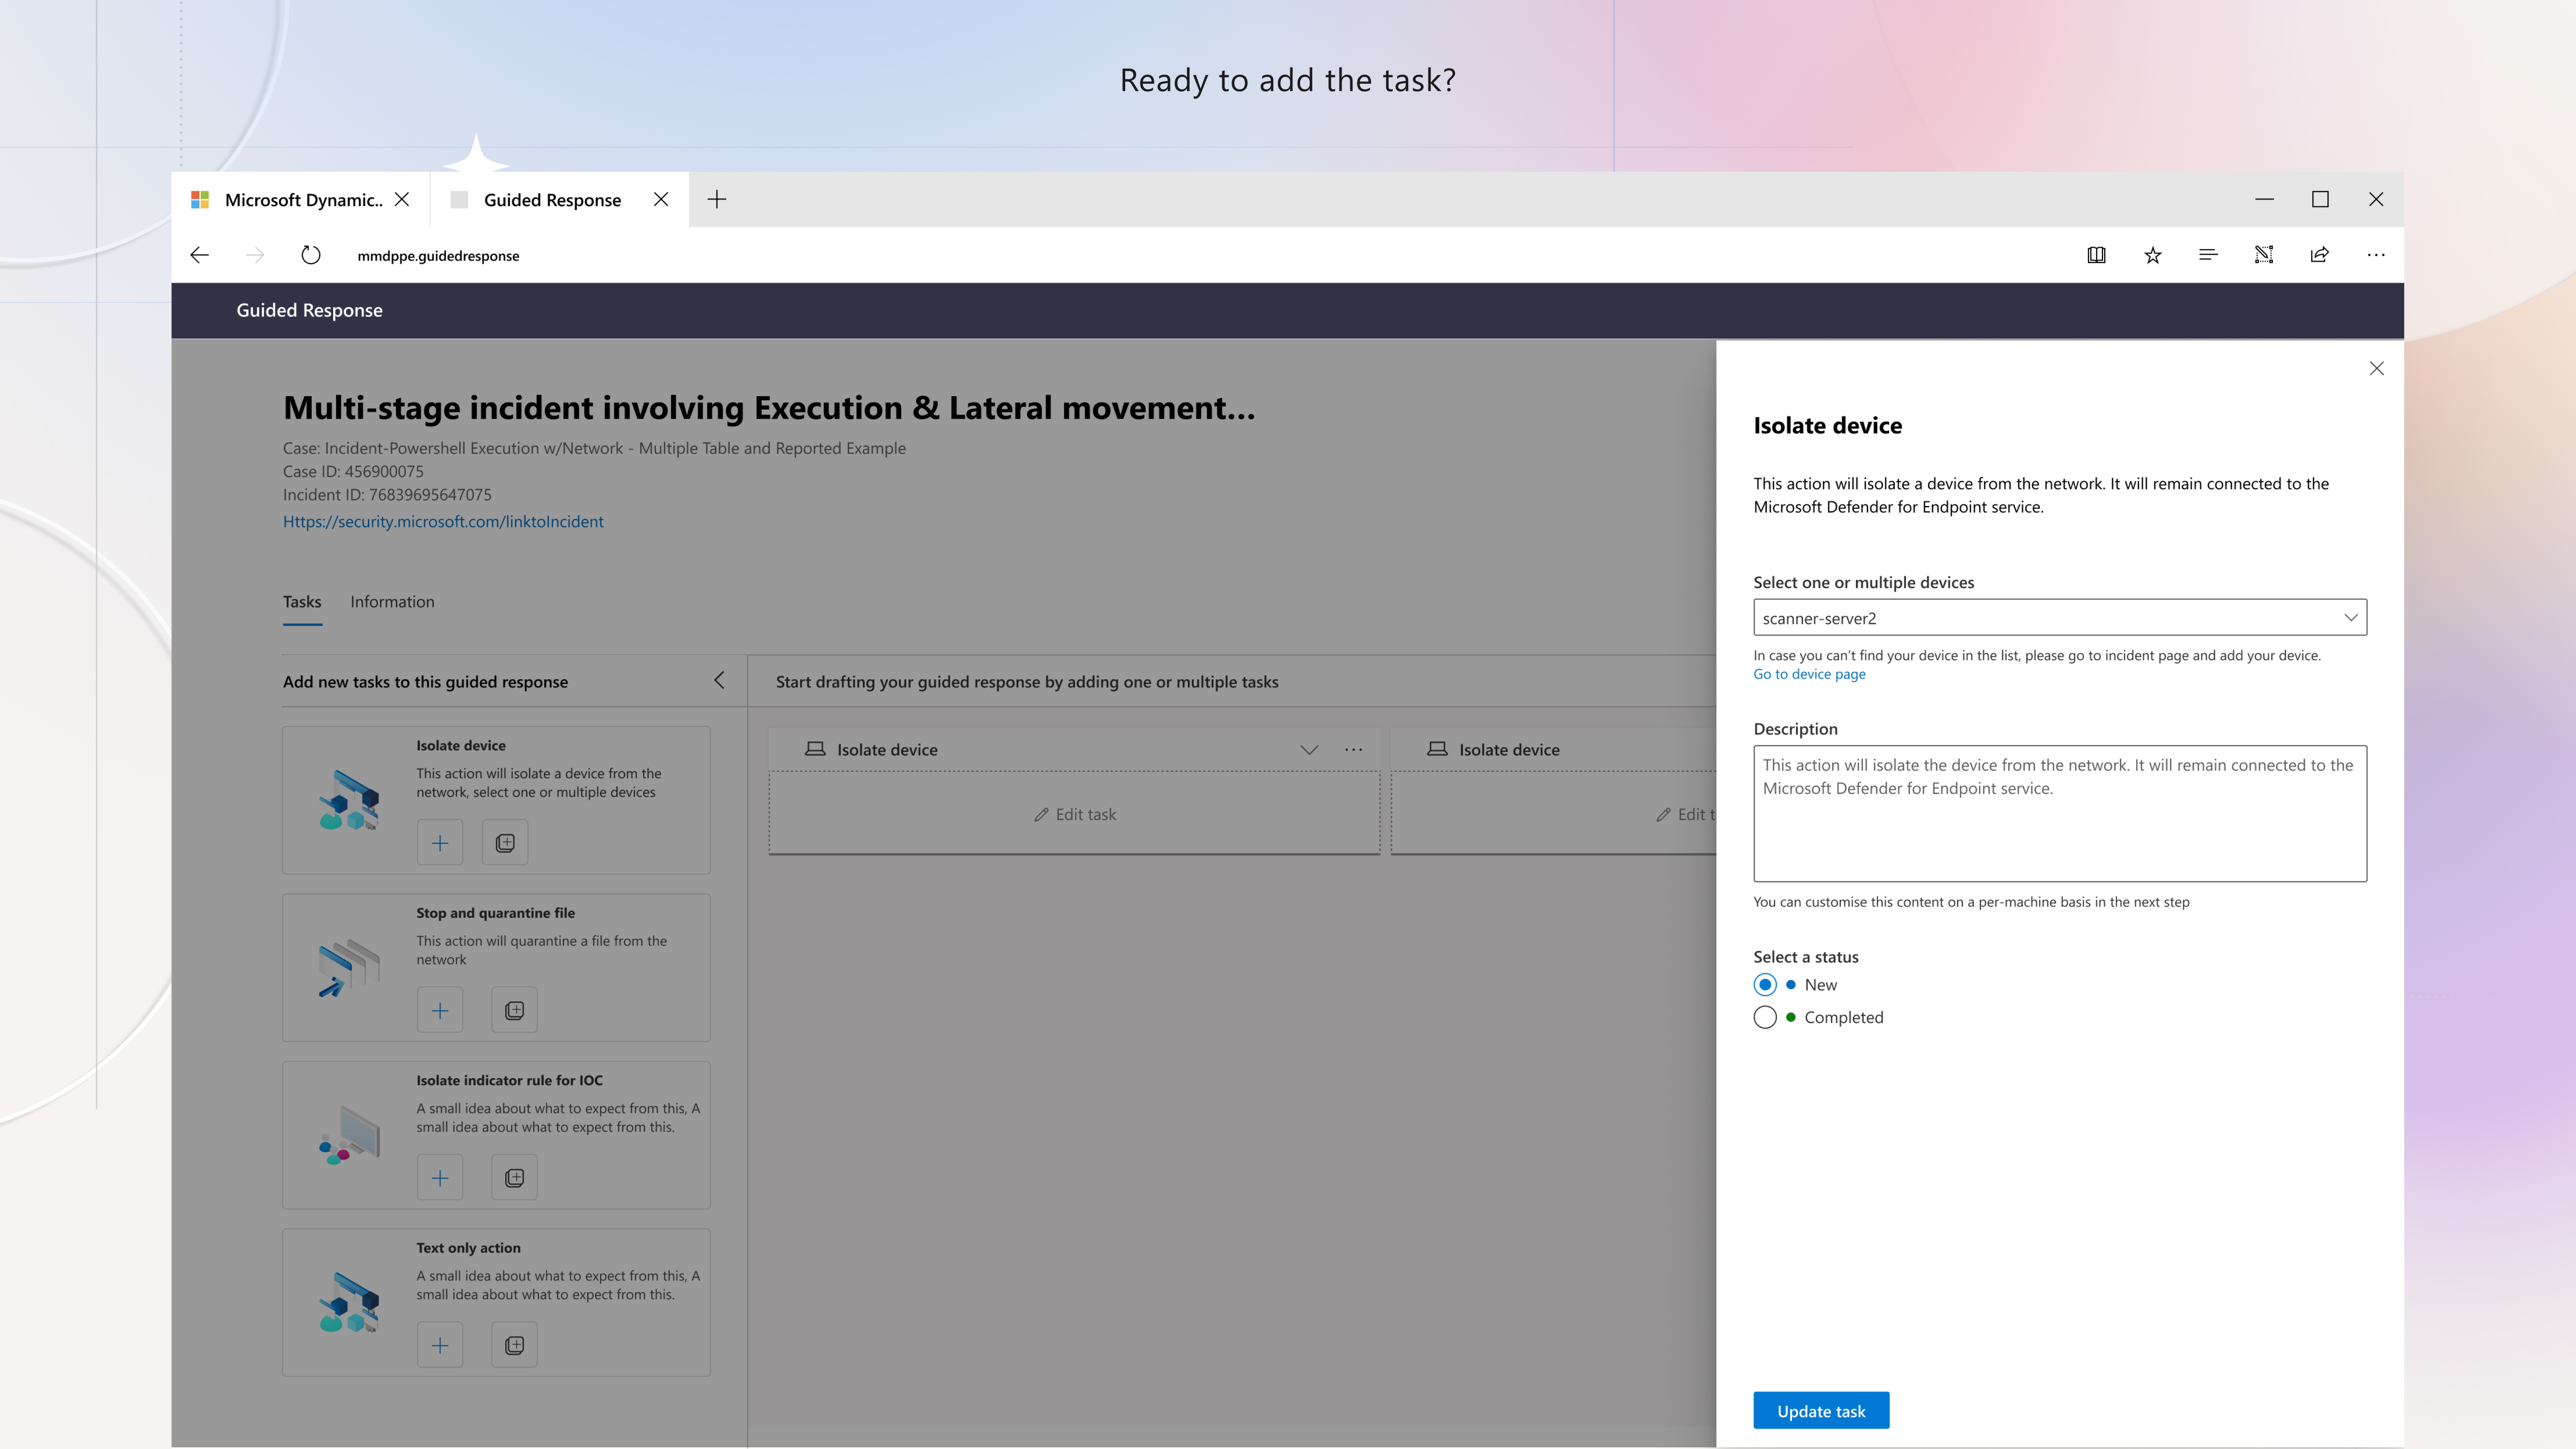Click the favorites star icon
The height and width of the screenshot is (1449, 2576).
2153,255
